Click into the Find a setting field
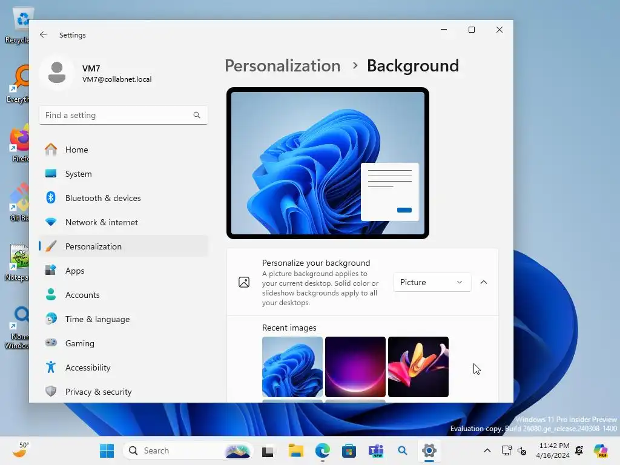The width and height of the screenshot is (620, 465). tap(124, 115)
